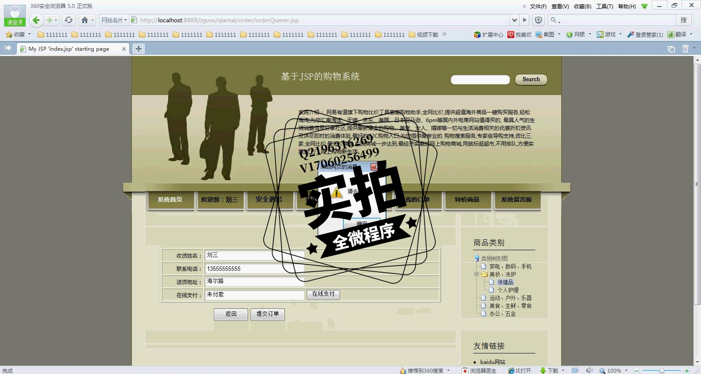
Task: Click the 返回 button
Action: (231, 314)
